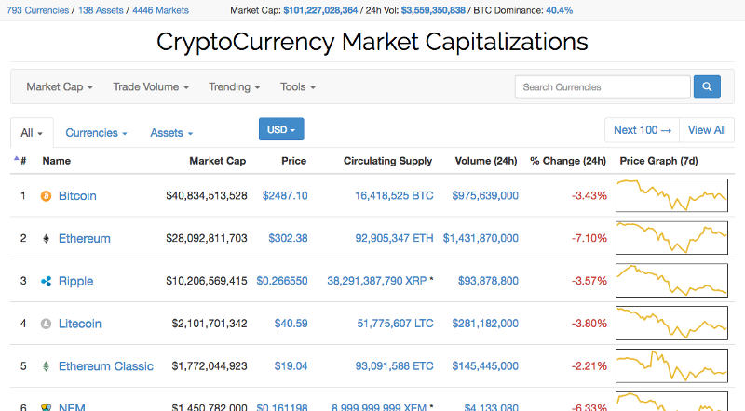Open Ripple 7d price graph
This screenshot has width=745, height=411.
(671, 281)
